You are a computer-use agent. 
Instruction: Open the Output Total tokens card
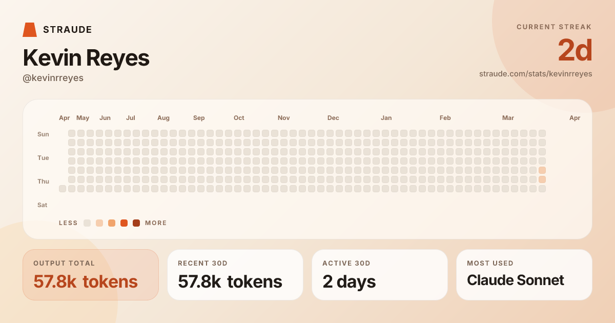[91, 275]
